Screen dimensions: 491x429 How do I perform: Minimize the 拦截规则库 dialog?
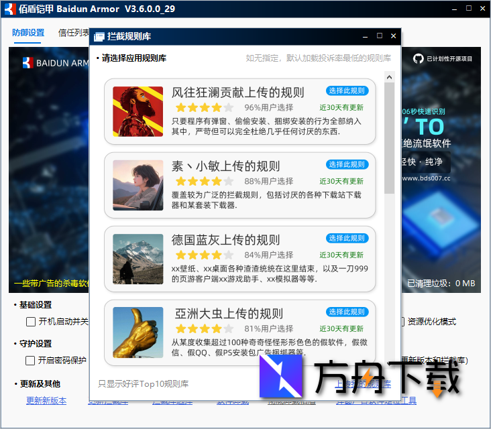365,36
